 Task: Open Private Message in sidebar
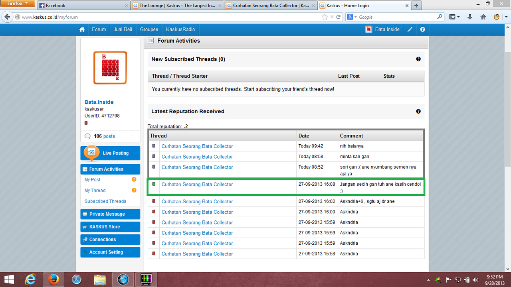(111, 214)
